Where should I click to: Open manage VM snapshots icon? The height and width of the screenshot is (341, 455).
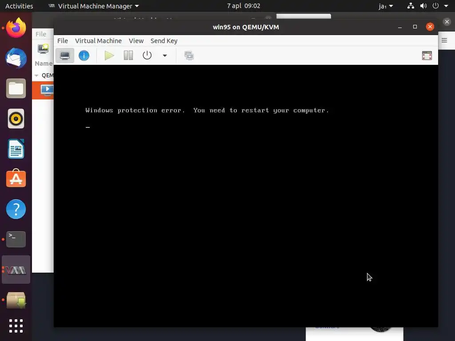pos(189,56)
